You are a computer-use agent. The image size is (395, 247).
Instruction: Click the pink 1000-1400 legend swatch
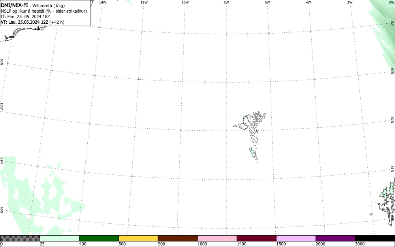(x=217, y=238)
